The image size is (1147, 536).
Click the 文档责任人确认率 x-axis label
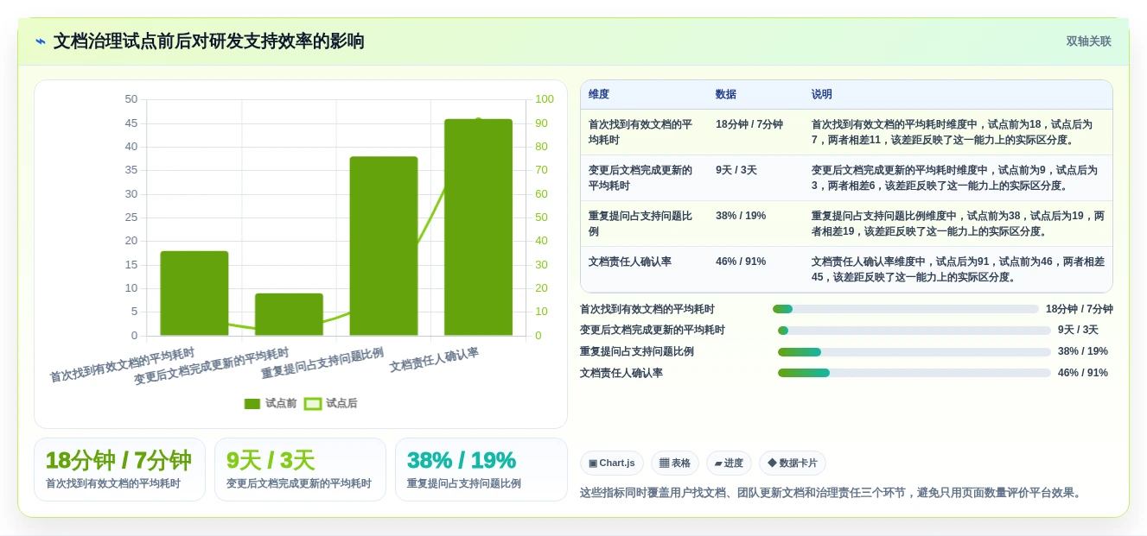434,360
